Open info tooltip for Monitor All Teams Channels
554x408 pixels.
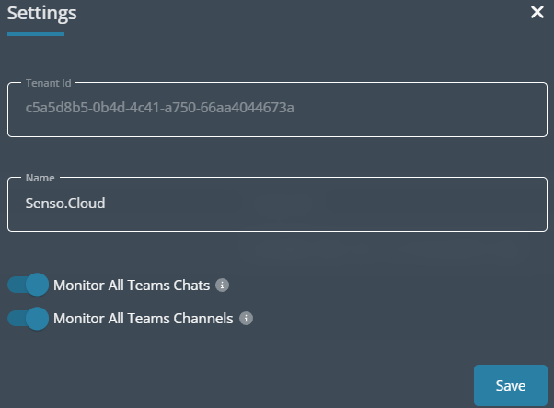tap(246, 318)
